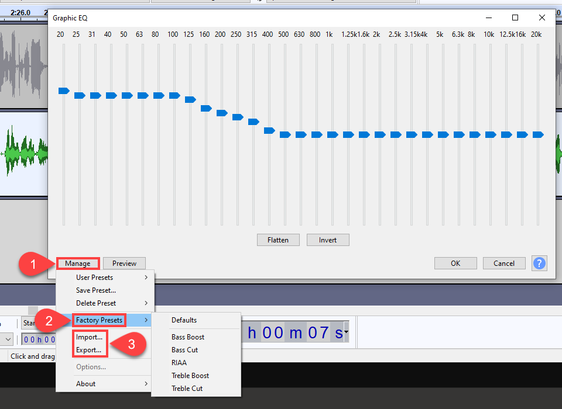The width and height of the screenshot is (562, 409).
Task: Expand the About submenu
Action: point(86,383)
